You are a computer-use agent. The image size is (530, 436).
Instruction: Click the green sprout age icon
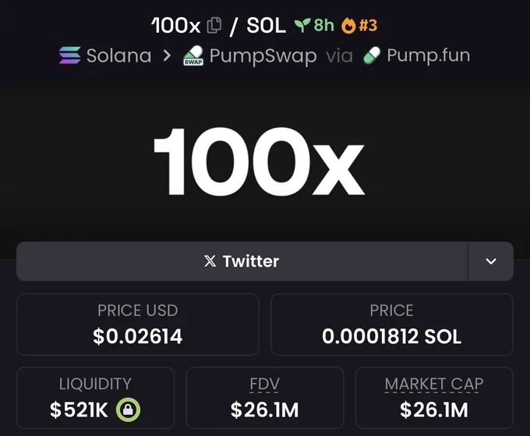pyautogui.click(x=302, y=26)
